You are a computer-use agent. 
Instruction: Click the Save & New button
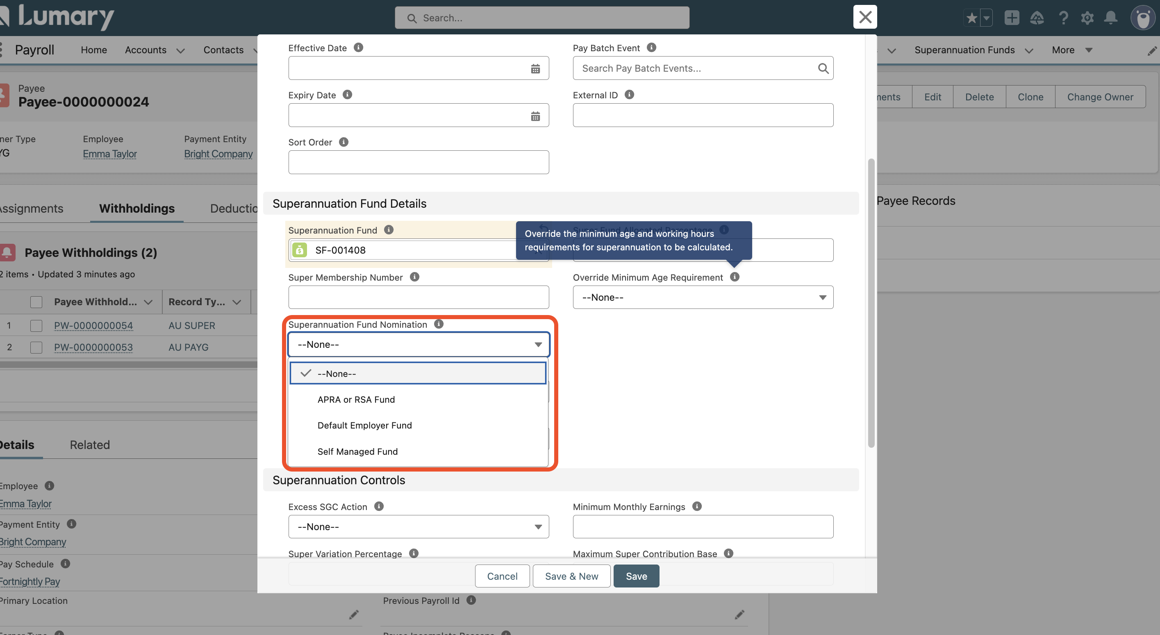571,576
